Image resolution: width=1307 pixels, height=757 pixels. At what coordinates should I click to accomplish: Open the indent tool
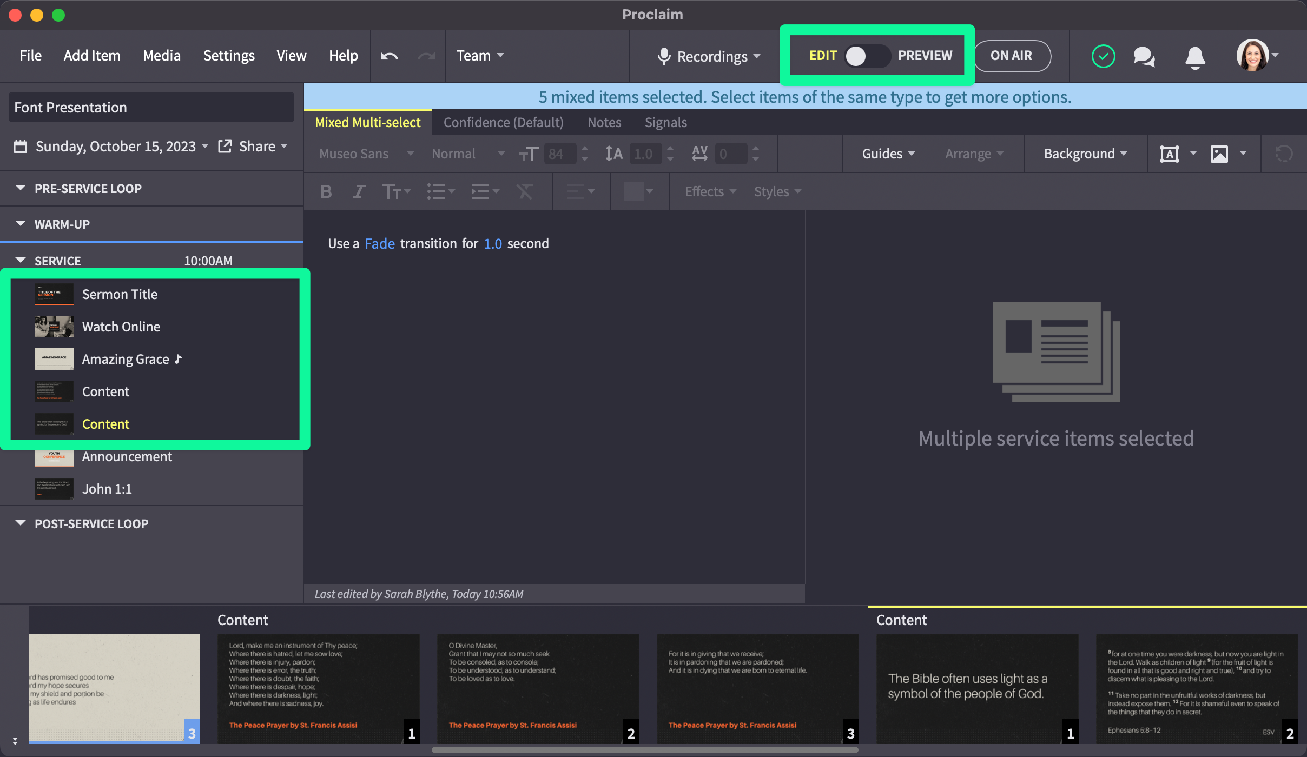pyautogui.click(x=485, y=191)
